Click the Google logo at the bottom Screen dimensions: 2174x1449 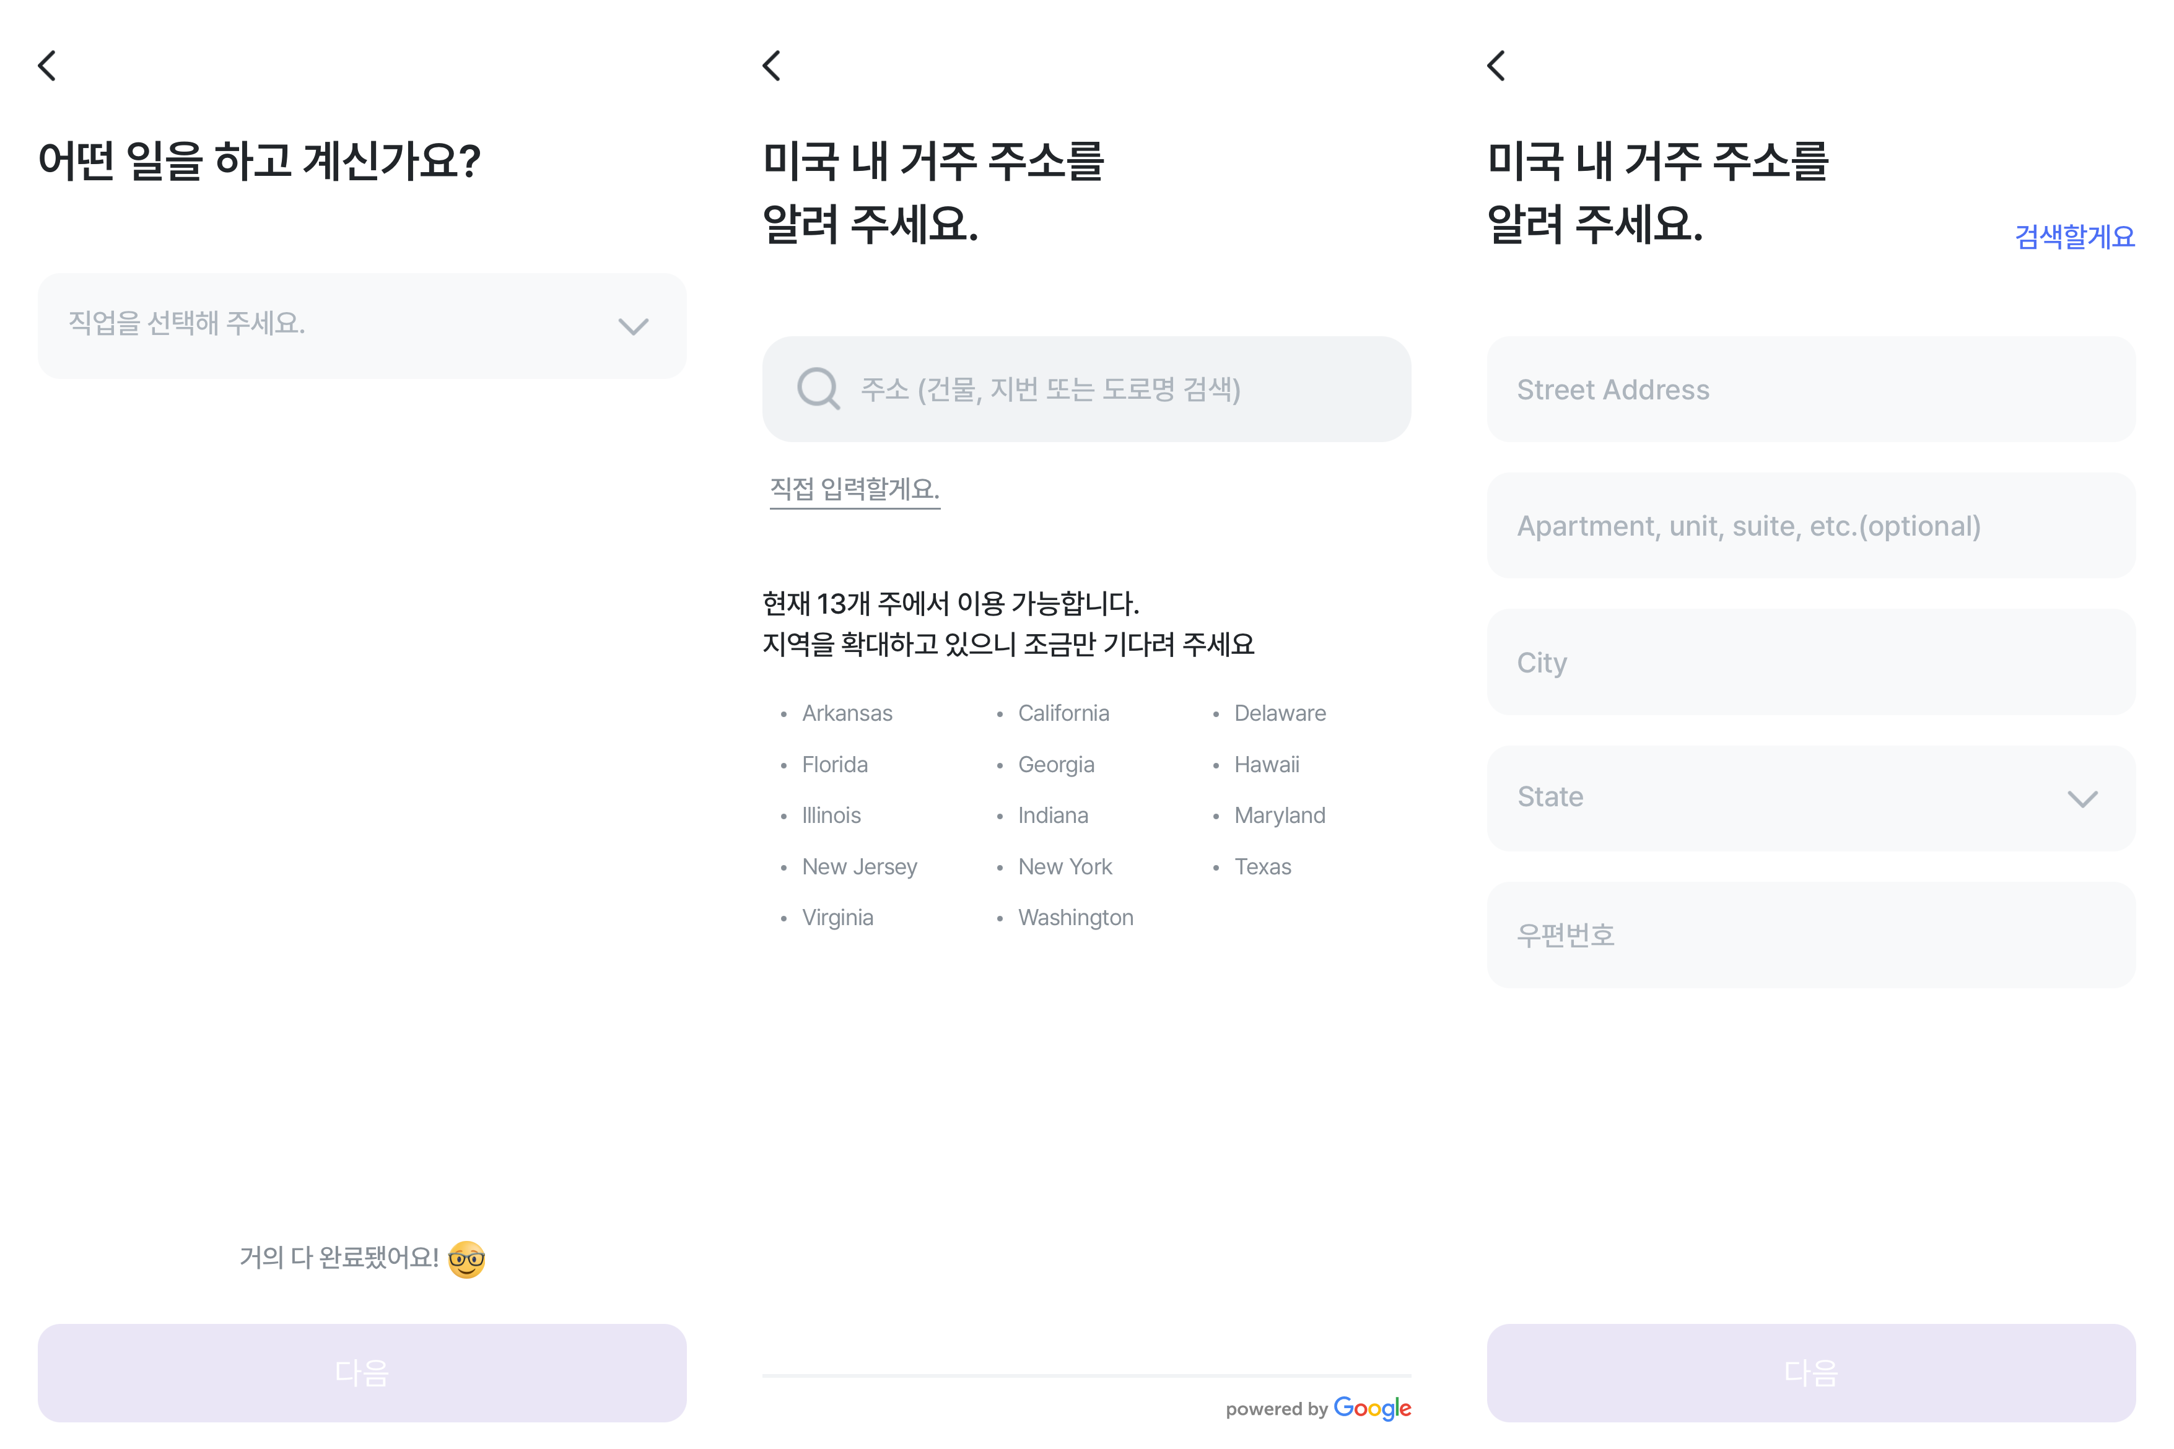pyautogui.click(x=1372, y=1408)
